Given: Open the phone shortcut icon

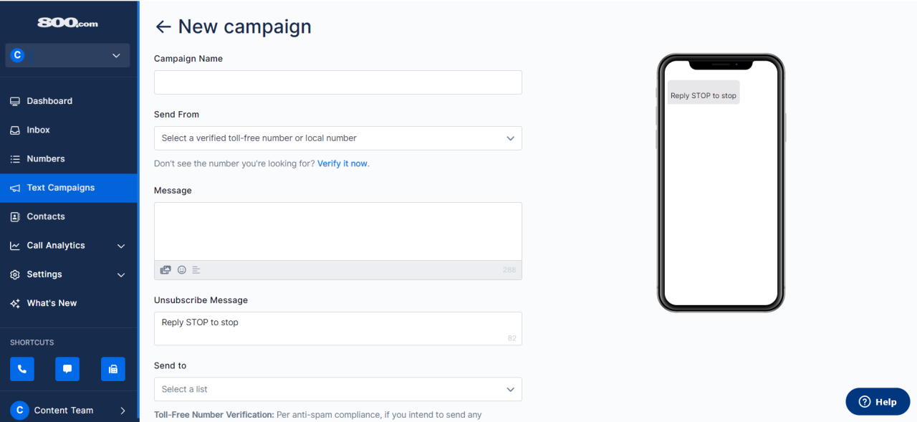Looking at the screenshot, I should (x=21, y=369).
